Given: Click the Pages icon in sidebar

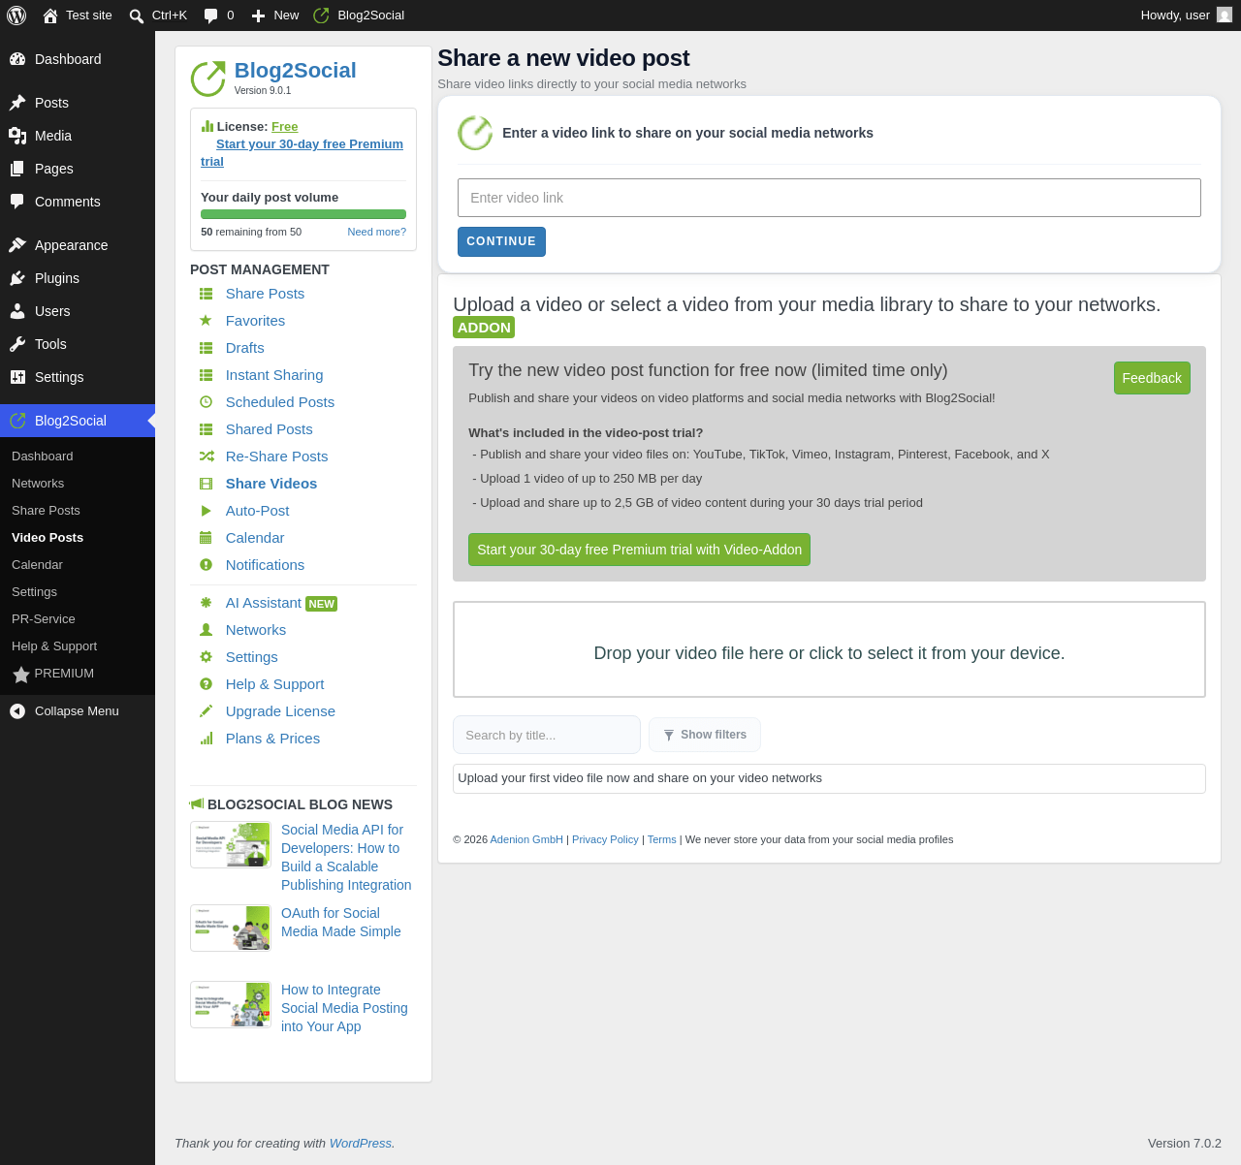Looking at the screenshot, I should pos(17,169).
